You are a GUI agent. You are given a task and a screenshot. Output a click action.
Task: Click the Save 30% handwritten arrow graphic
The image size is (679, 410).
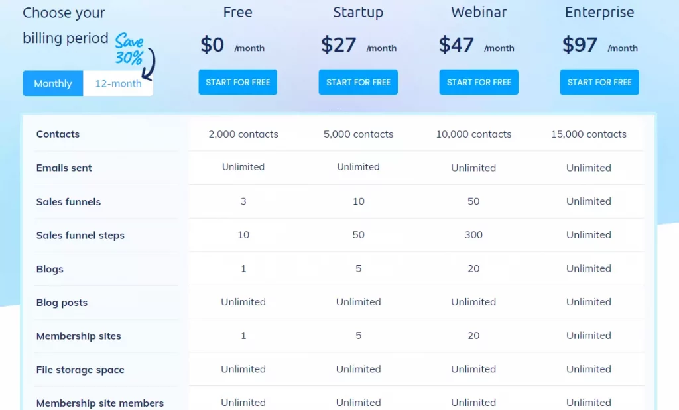click(135, 56)
